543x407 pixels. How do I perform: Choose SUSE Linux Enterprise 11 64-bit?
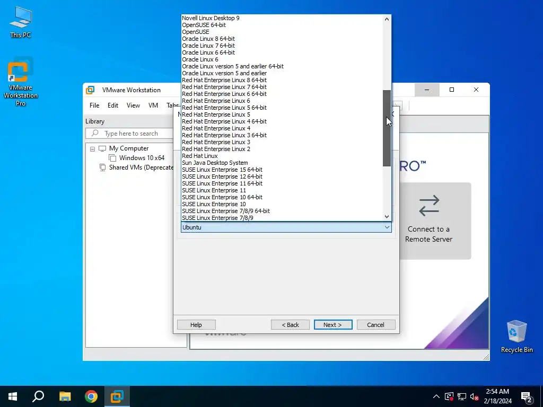click(222, 183)
